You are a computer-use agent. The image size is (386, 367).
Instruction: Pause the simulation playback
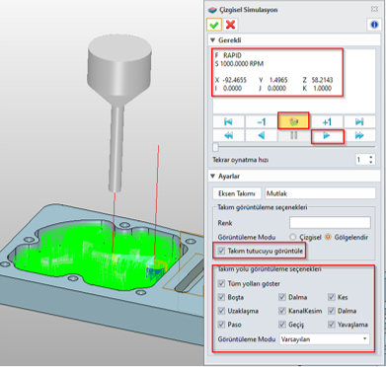click(x=293, y=135)
